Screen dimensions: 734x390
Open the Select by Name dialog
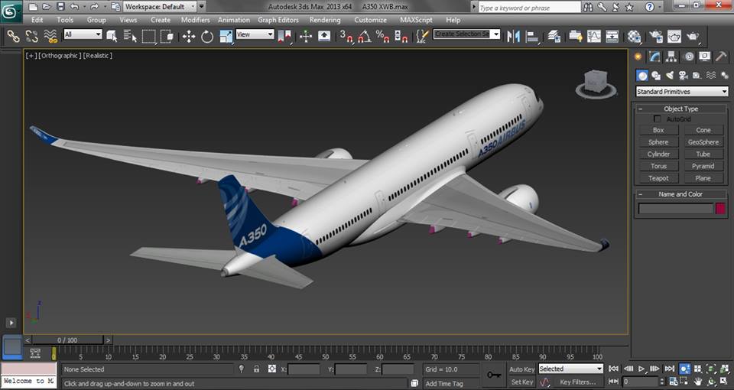click(130, 36)
